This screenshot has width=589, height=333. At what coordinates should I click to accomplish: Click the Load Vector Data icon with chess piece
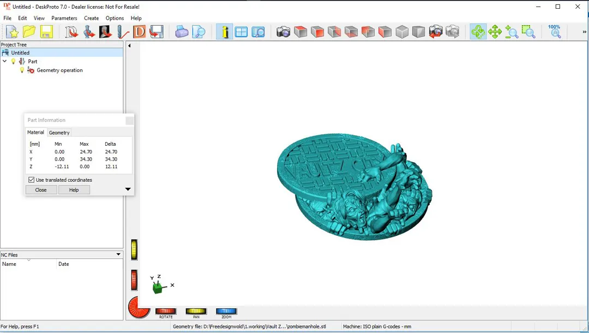click(x=89, y=32)
